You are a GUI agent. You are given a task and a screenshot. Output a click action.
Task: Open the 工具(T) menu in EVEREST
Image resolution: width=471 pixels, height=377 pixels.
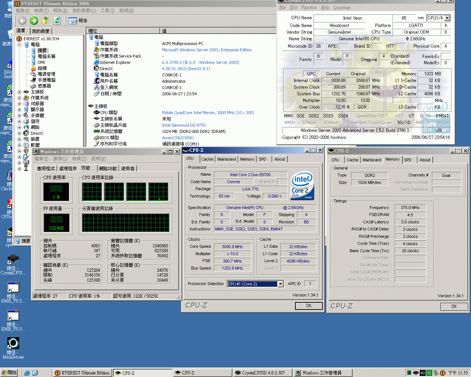[108, 11]
